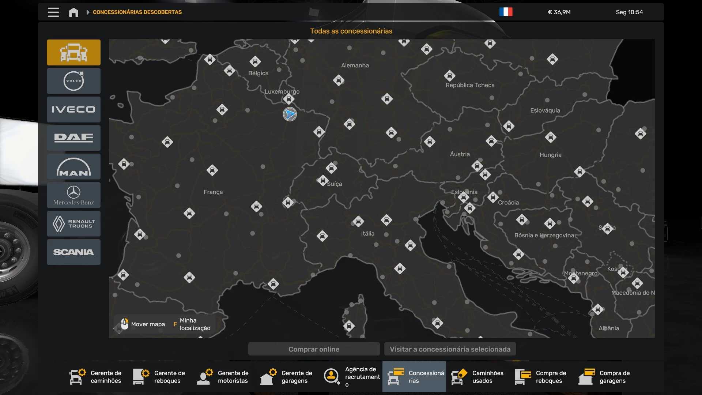702x395 pixels.
Task: Go to the home screen icon
Action: 73,12
